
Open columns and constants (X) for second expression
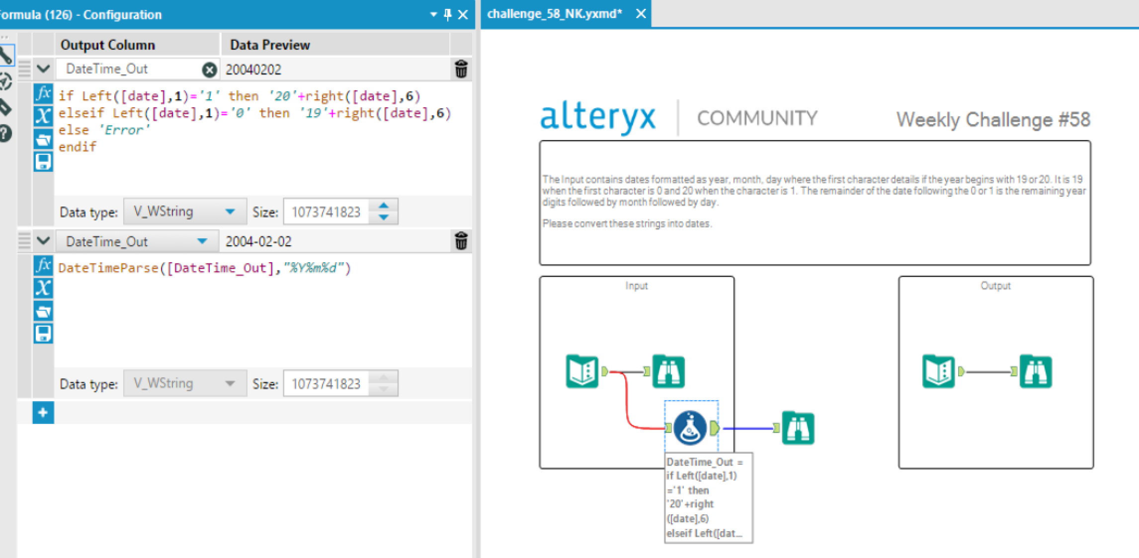pos(43,288)
